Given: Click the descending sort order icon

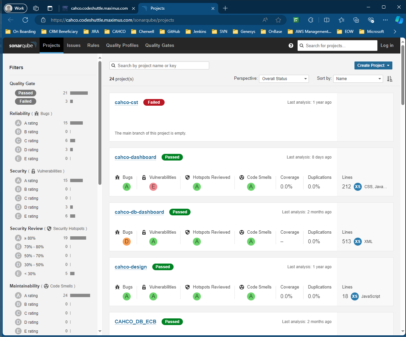Looking at the screenshot, I should click(x=390, y=79).
